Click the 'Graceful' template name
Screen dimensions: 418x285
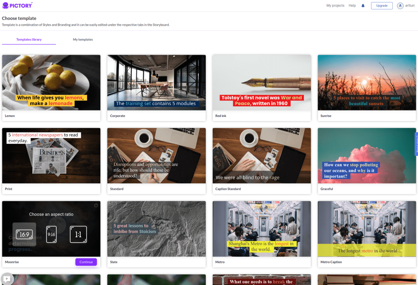[327, 189]
